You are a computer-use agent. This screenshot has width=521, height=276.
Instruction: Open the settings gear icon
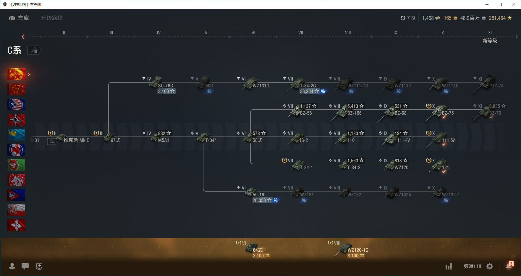tap(490, 266)
